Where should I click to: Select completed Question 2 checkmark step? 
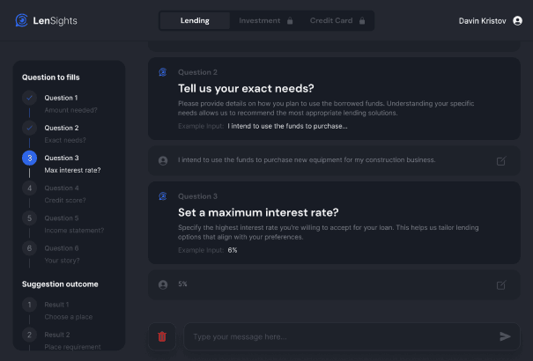[x=29, y=128]
